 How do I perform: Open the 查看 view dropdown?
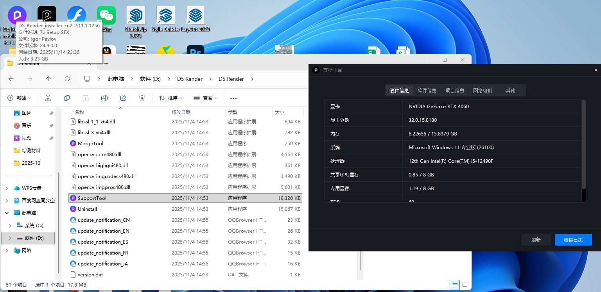coord(205,98)
